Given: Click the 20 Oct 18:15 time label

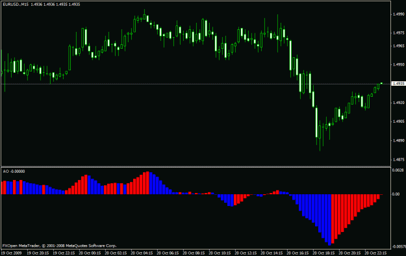Looking at the screenshot, I should (324, 253).
